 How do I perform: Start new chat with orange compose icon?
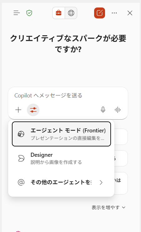99,13
